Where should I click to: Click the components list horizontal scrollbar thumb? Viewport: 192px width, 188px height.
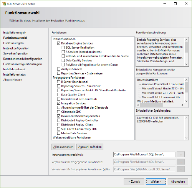tap(151, 105)
